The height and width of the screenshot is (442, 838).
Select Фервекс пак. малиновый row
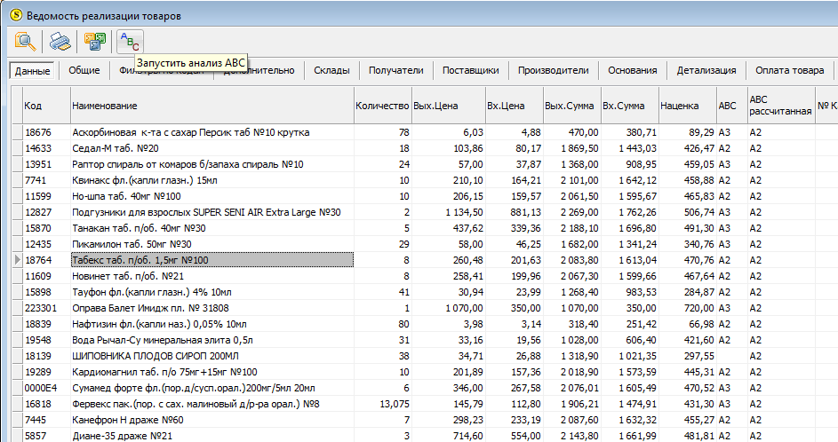pyautogui.click(x=425, y=404)
